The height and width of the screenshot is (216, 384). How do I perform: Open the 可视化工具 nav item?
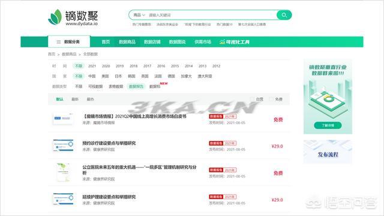coord(235,42)
